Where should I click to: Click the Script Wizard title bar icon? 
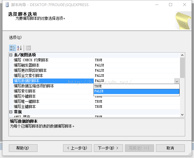pos(7,5)
